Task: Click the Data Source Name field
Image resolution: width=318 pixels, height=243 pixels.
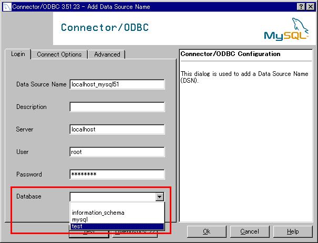Action: (117, 84)
